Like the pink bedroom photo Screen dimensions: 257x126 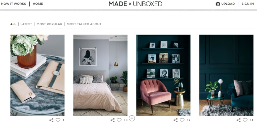[119, 120]
